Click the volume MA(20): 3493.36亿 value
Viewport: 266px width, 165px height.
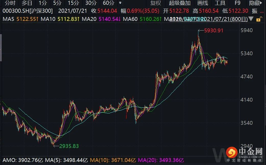[x=161, y=160]
